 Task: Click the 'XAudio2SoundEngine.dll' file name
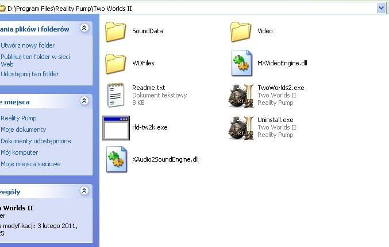165,159
